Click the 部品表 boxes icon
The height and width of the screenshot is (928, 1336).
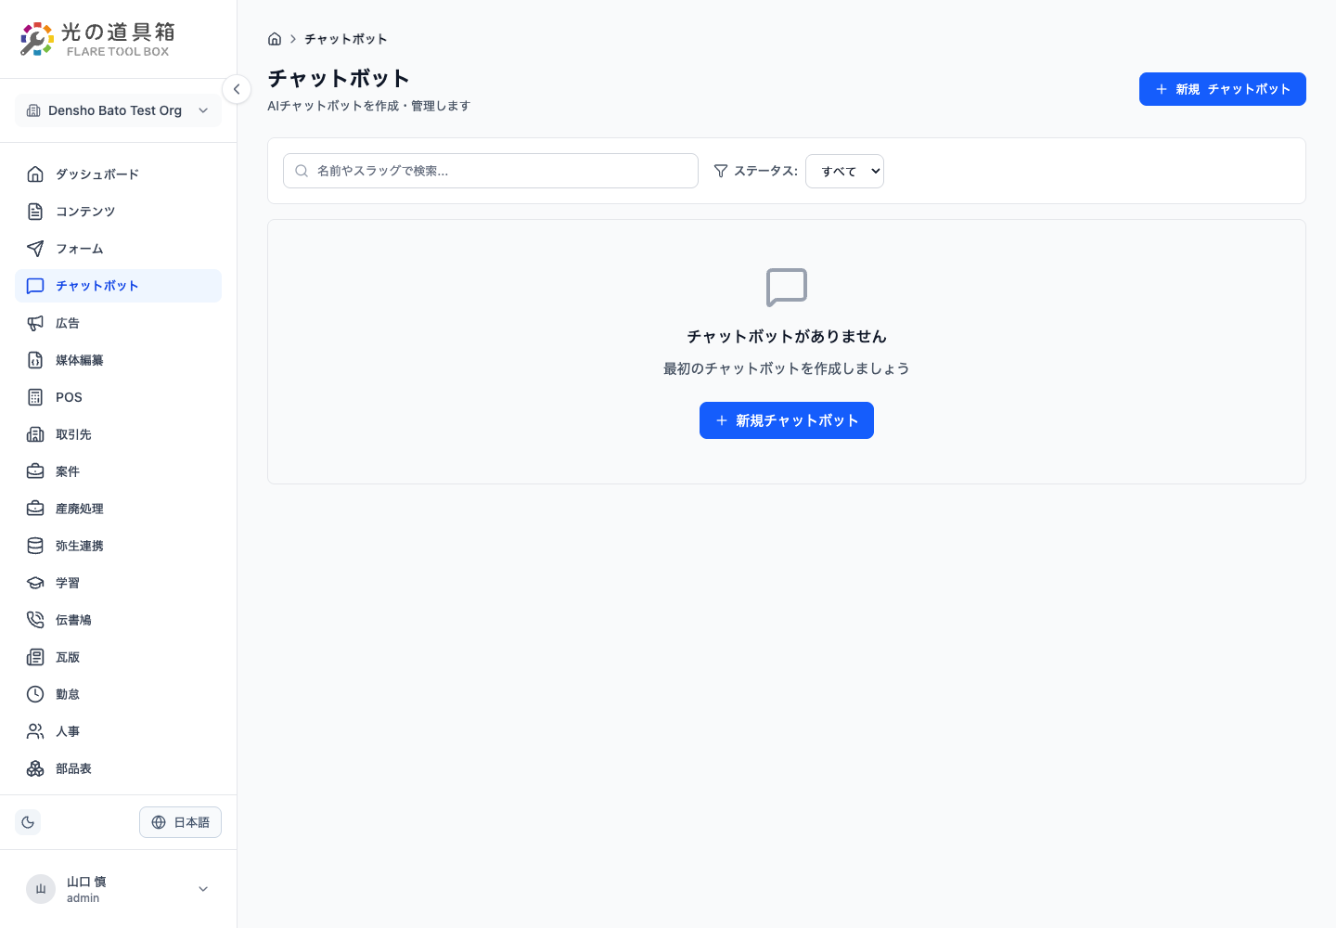35,768
